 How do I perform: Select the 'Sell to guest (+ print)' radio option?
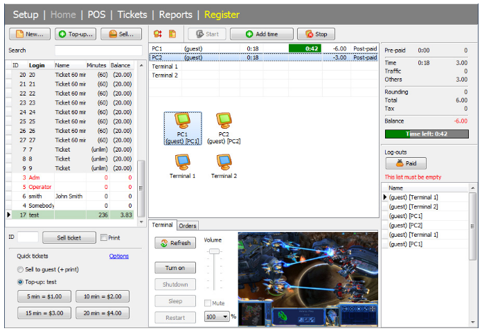pos(21,269)
